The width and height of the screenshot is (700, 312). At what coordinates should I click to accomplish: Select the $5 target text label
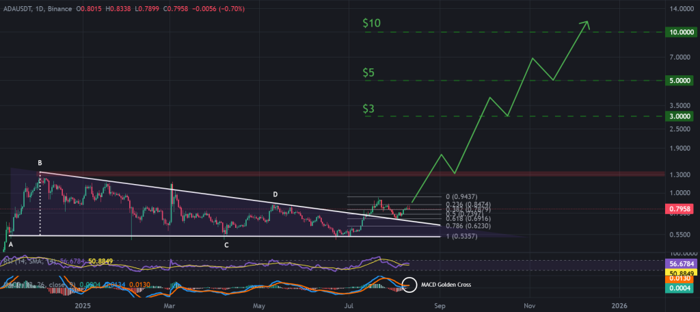click(368, 72)
